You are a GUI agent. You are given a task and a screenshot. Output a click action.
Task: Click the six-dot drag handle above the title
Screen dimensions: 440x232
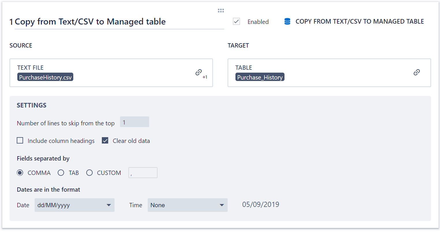click(221, 10)
